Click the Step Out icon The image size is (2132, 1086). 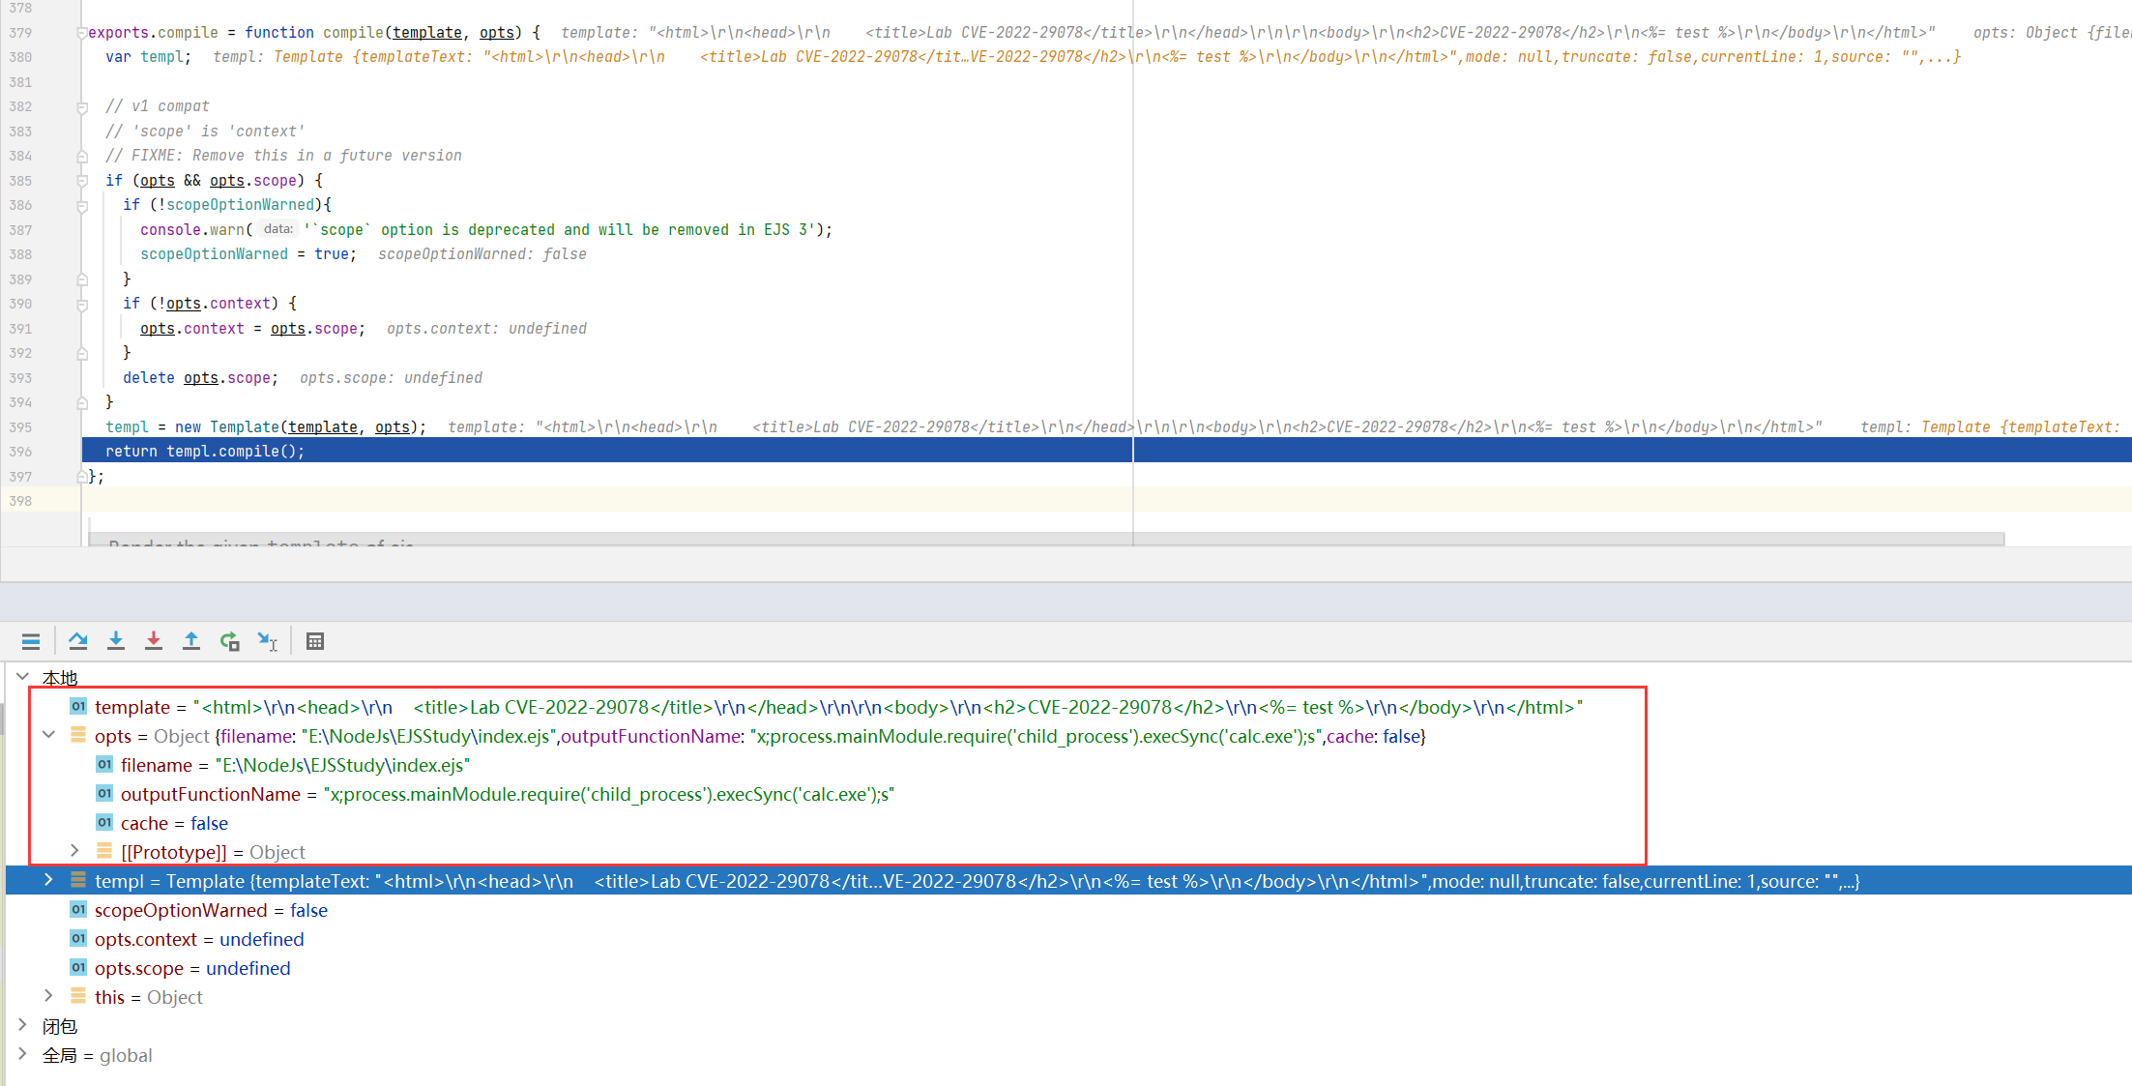[x=191, y=641]
